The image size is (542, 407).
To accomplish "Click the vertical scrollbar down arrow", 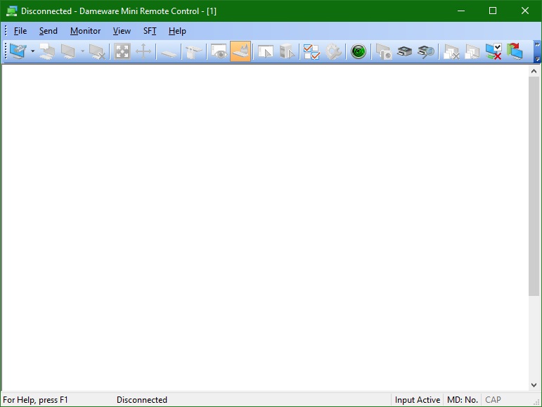I will pyautogui.click(x=534, y=385).
